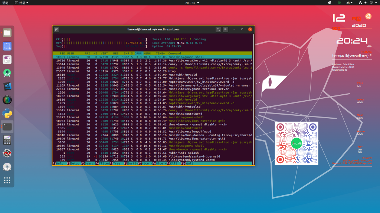Viewport: 380px width, 213px height.
Task: Expand the system menu arrow at top right
Action: click(376, 3)
